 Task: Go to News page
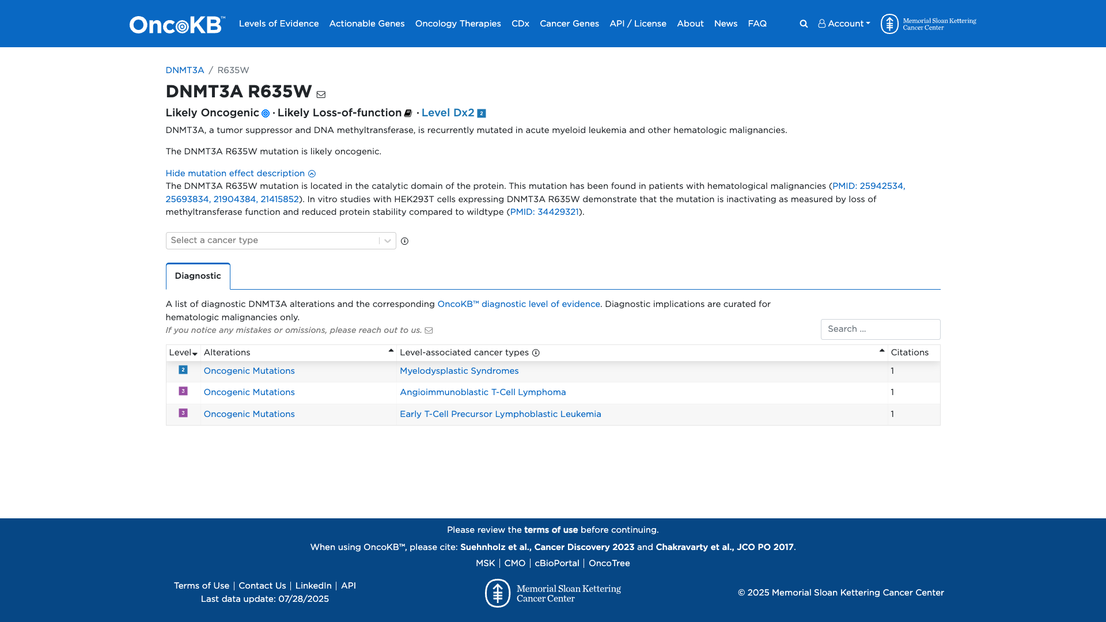726,24
